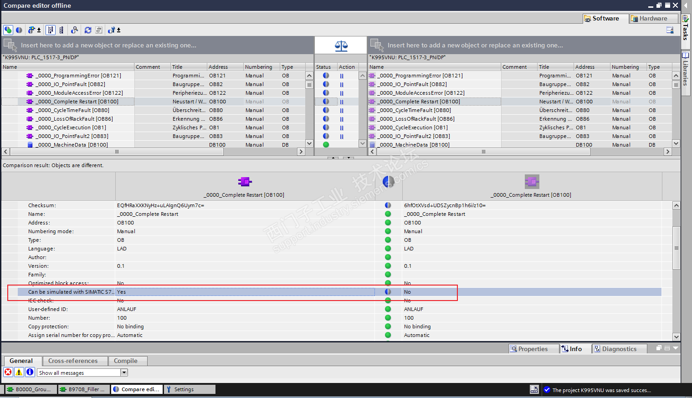Switch to the Hardware tab
Viewport: 692px width, 398px height.
point(653,19)
